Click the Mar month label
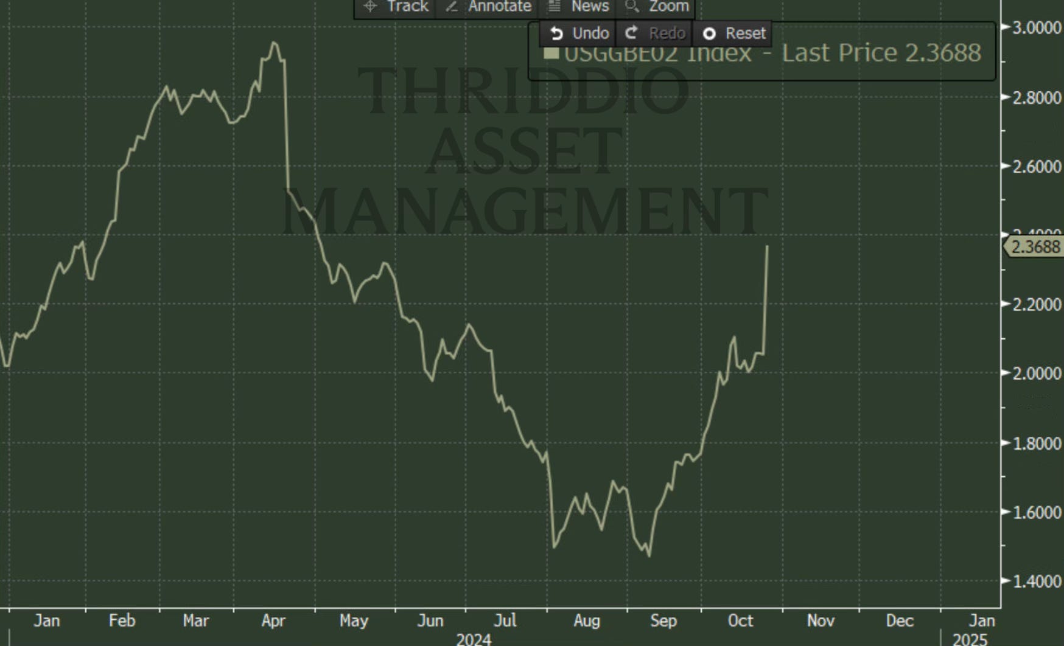1064x646 pixels. tap(195, 620)
